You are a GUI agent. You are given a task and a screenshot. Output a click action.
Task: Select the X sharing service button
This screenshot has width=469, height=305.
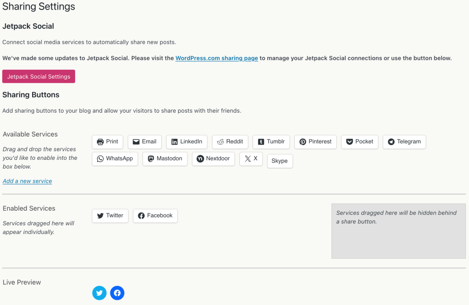[x=251, y=159]
